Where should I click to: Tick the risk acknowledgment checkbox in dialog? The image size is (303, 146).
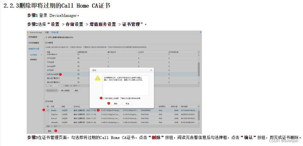pyautogui.click(x=104, y=98)
